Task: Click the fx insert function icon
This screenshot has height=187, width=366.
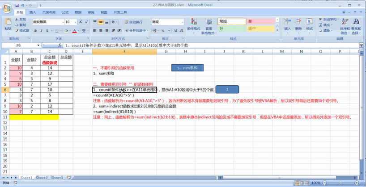Action: click(60, 46)
